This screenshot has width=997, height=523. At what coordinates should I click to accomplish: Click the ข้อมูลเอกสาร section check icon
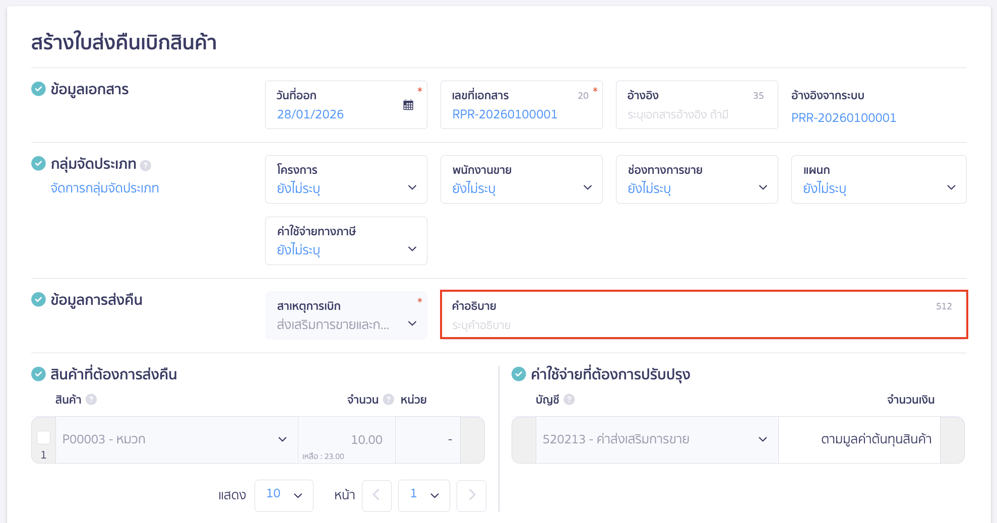(39, 89)
